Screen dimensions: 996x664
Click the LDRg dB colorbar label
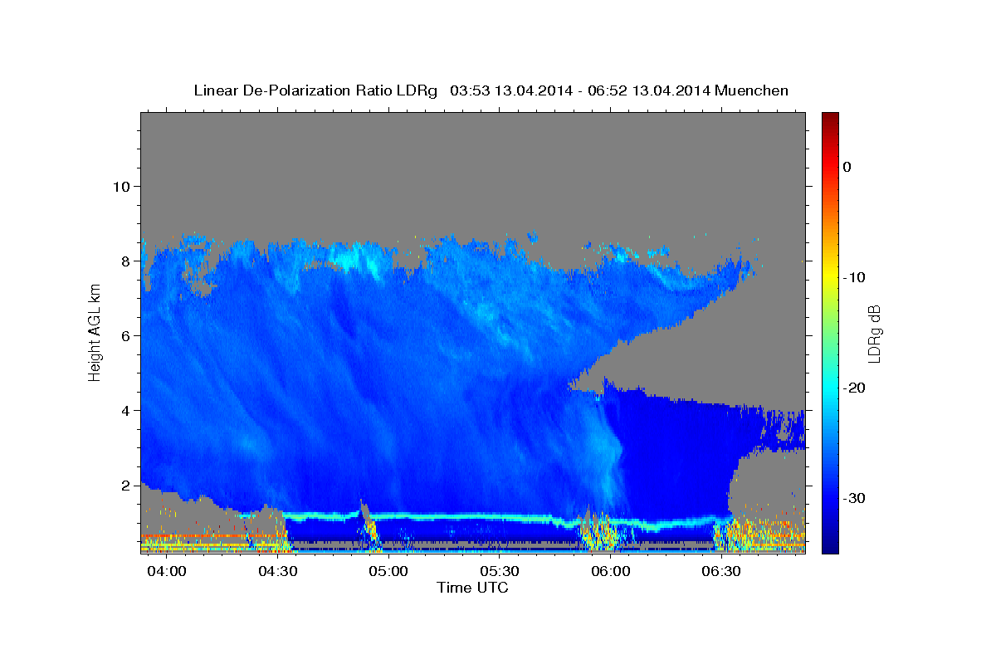click(x=874, y=333)
